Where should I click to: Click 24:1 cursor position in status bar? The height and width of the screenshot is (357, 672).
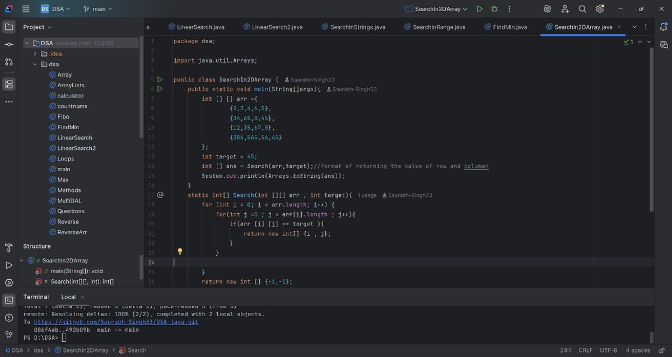tap(566, 350)
